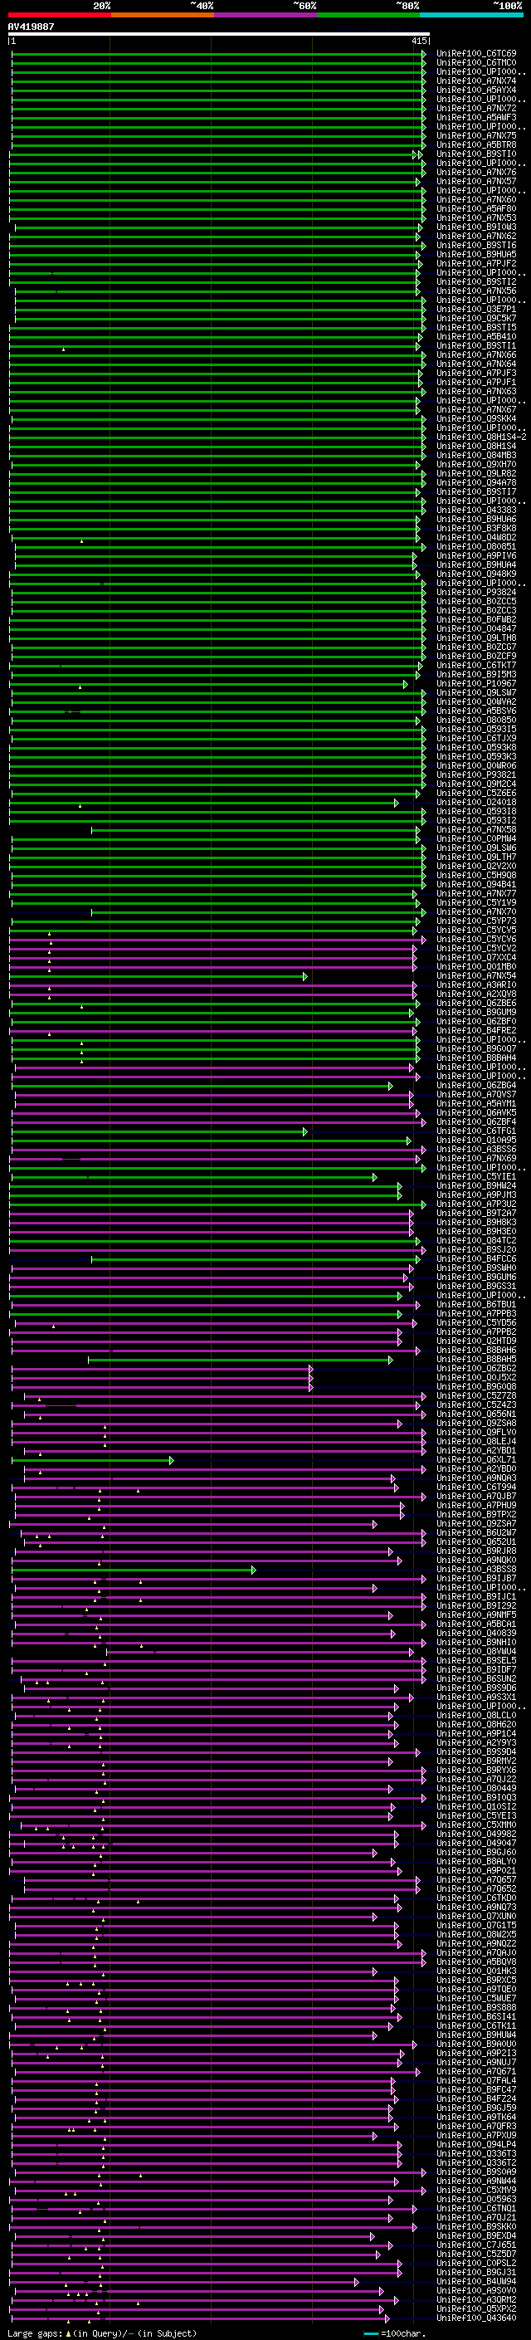
Task: Select the UniRef100_Q84TC2 label
Action: (476, 1241)
